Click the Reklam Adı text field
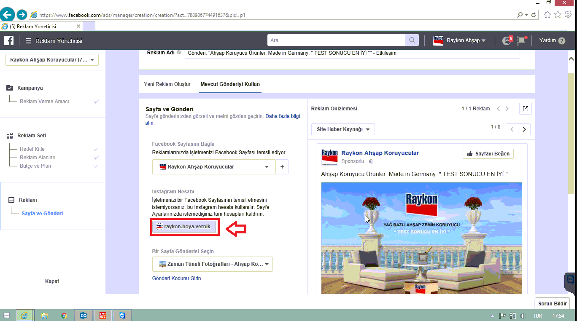 pos(352,53)
